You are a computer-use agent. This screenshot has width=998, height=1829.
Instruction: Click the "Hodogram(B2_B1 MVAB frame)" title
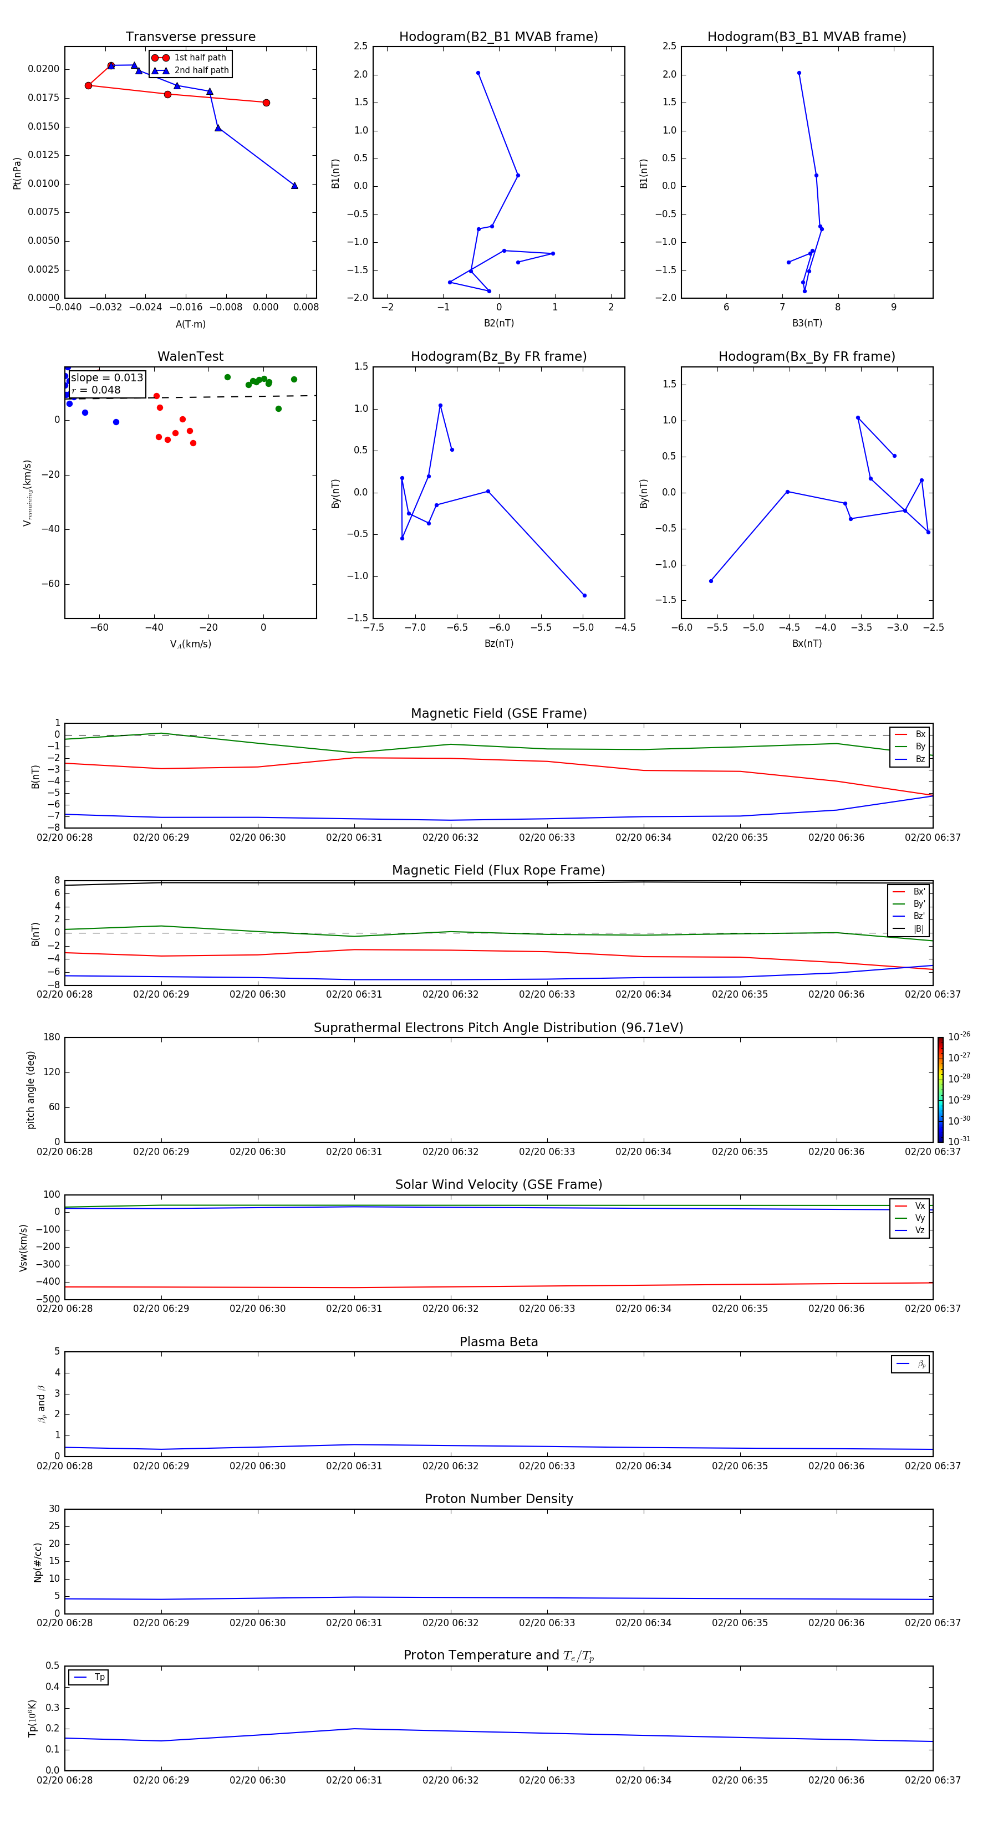(498, 37)
